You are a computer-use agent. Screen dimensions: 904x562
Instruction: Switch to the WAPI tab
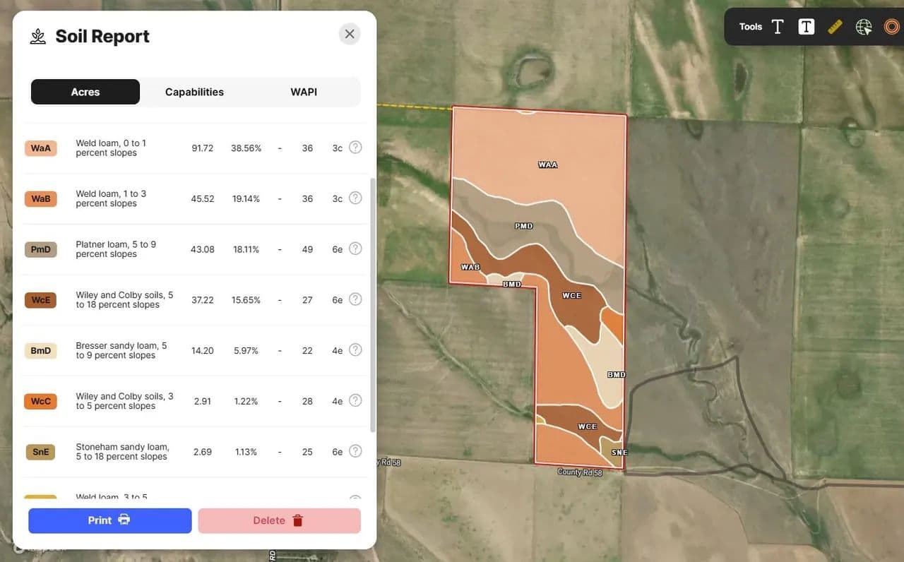[x=304, y=92]
